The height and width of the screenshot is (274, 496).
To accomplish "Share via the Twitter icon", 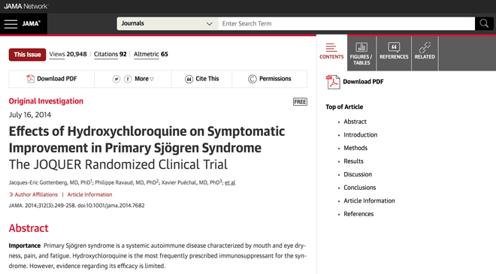I will 116,79.
